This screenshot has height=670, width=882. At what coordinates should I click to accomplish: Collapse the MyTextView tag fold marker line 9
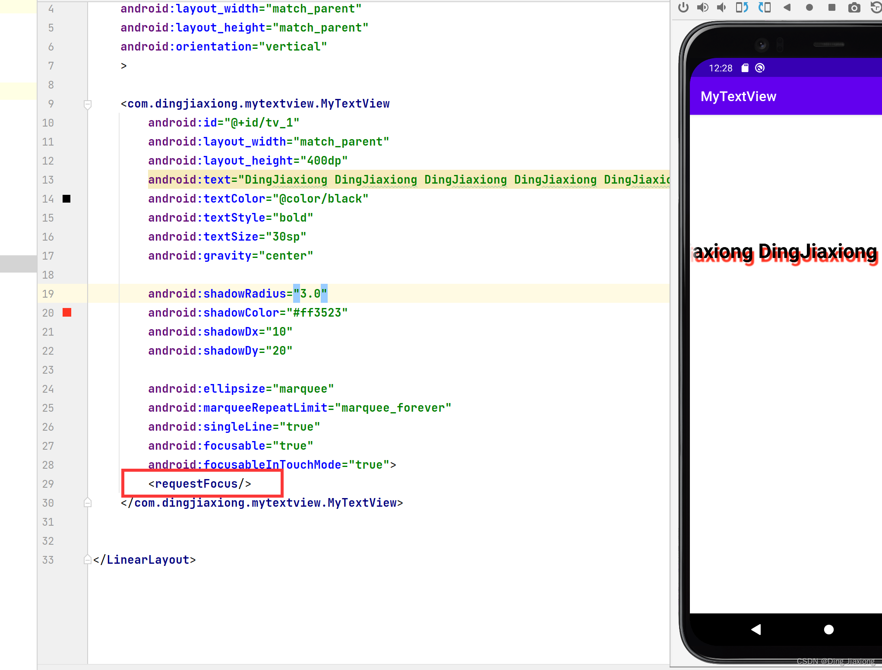pyautogui.click(x=88, y=104)
